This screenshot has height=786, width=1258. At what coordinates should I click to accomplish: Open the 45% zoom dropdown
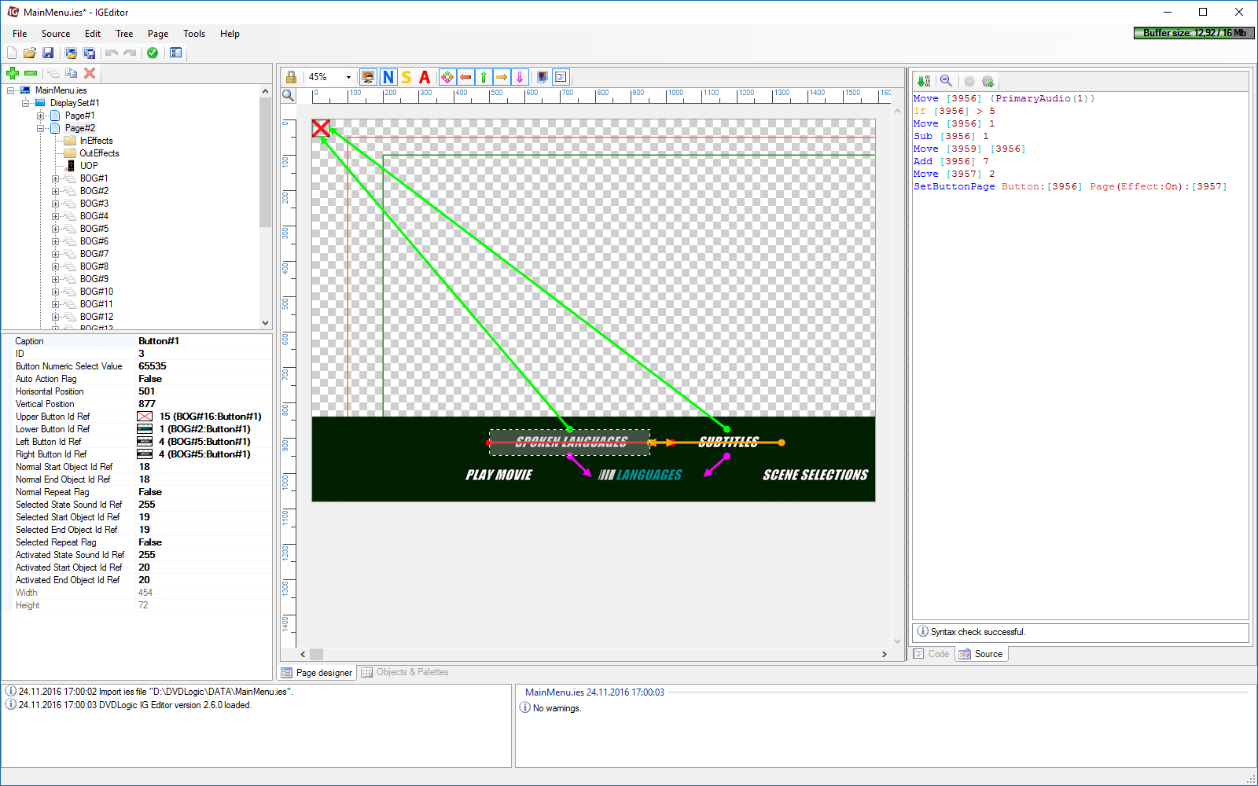[x=348, y=77]
